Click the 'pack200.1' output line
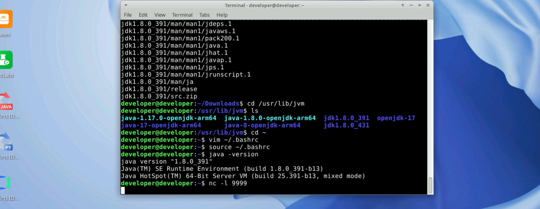The width and height of the screenshot is (540, 209). [x=180, y=38]
